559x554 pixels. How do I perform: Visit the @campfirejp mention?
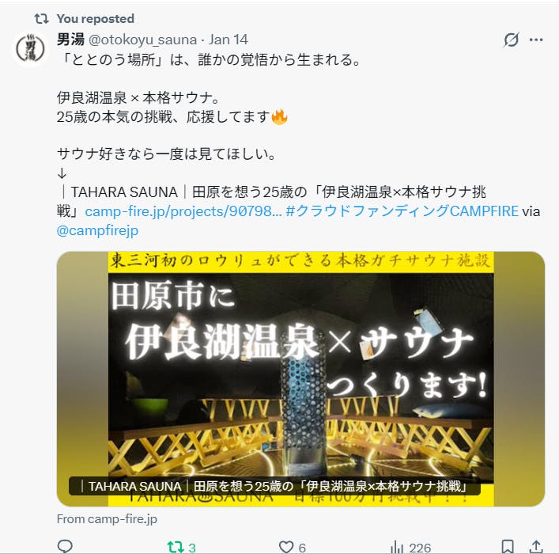pos(97,230)
